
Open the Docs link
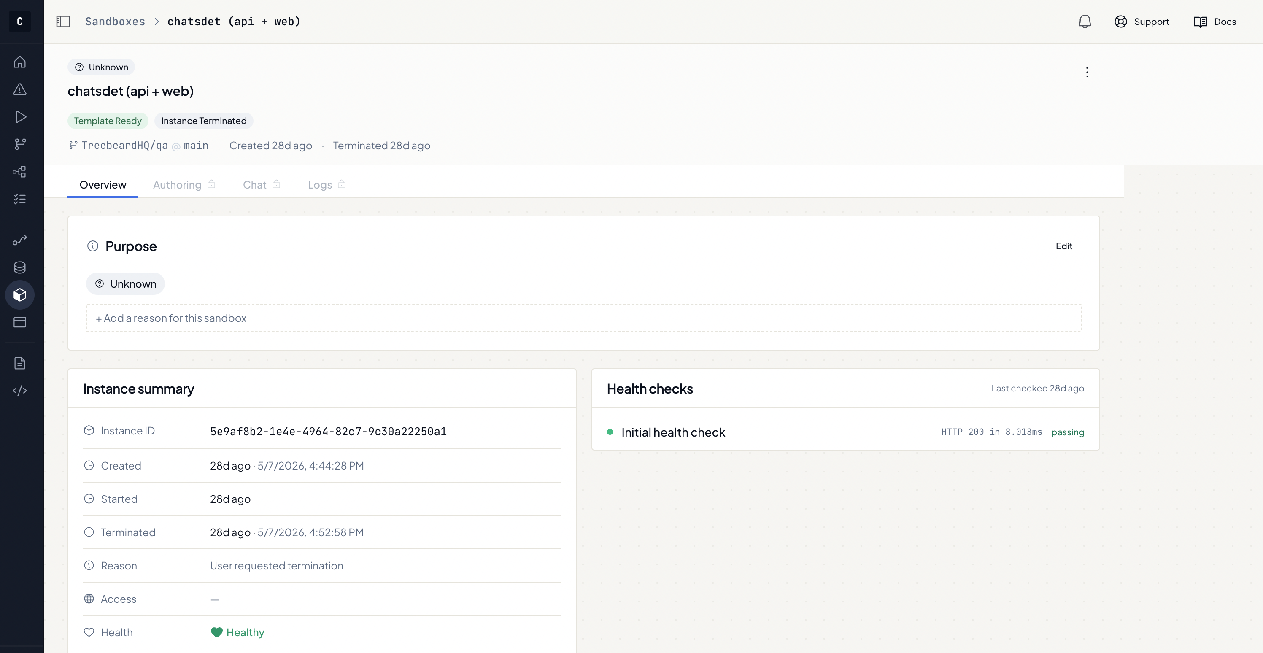pos(1214,22)
